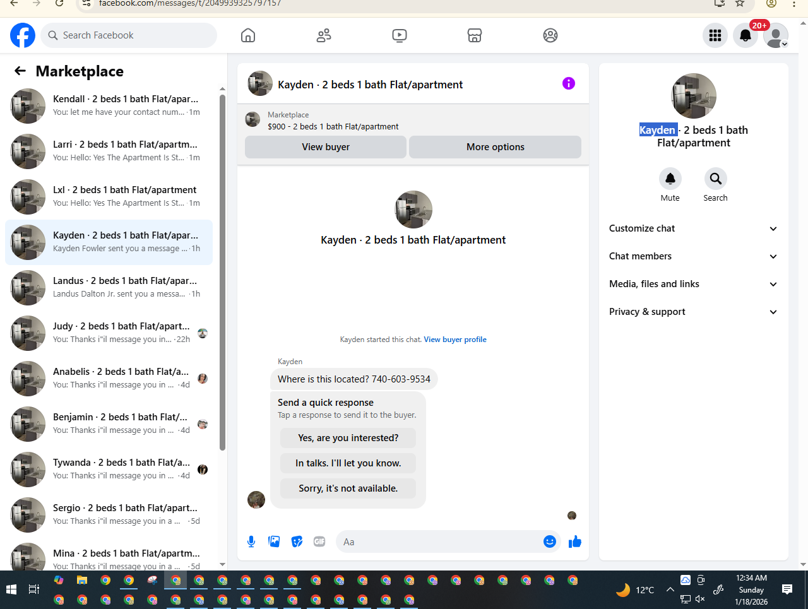The width and height of the screenshot is (808, 609).
Task: Send a thumbs-up like
Action: (575, 541)
